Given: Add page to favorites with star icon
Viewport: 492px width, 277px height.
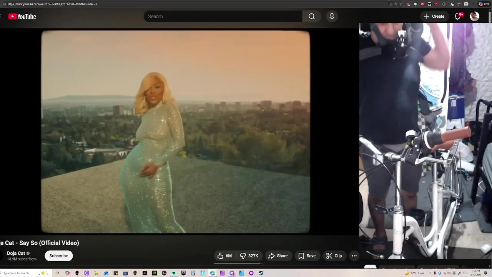Looking at the screenshot, I should click(401, 4).
